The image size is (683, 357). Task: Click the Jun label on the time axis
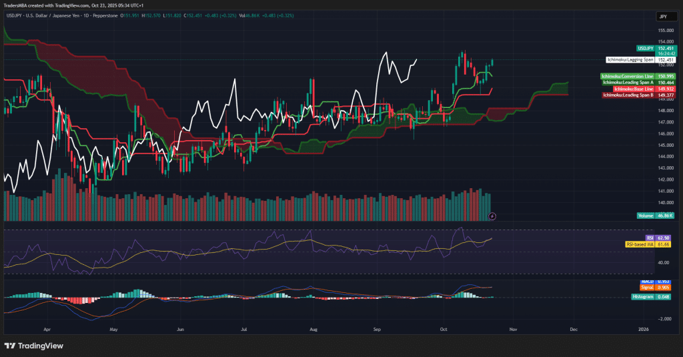(180, 330)
